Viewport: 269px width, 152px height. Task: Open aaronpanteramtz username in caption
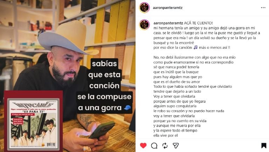[x=168, y=23]
